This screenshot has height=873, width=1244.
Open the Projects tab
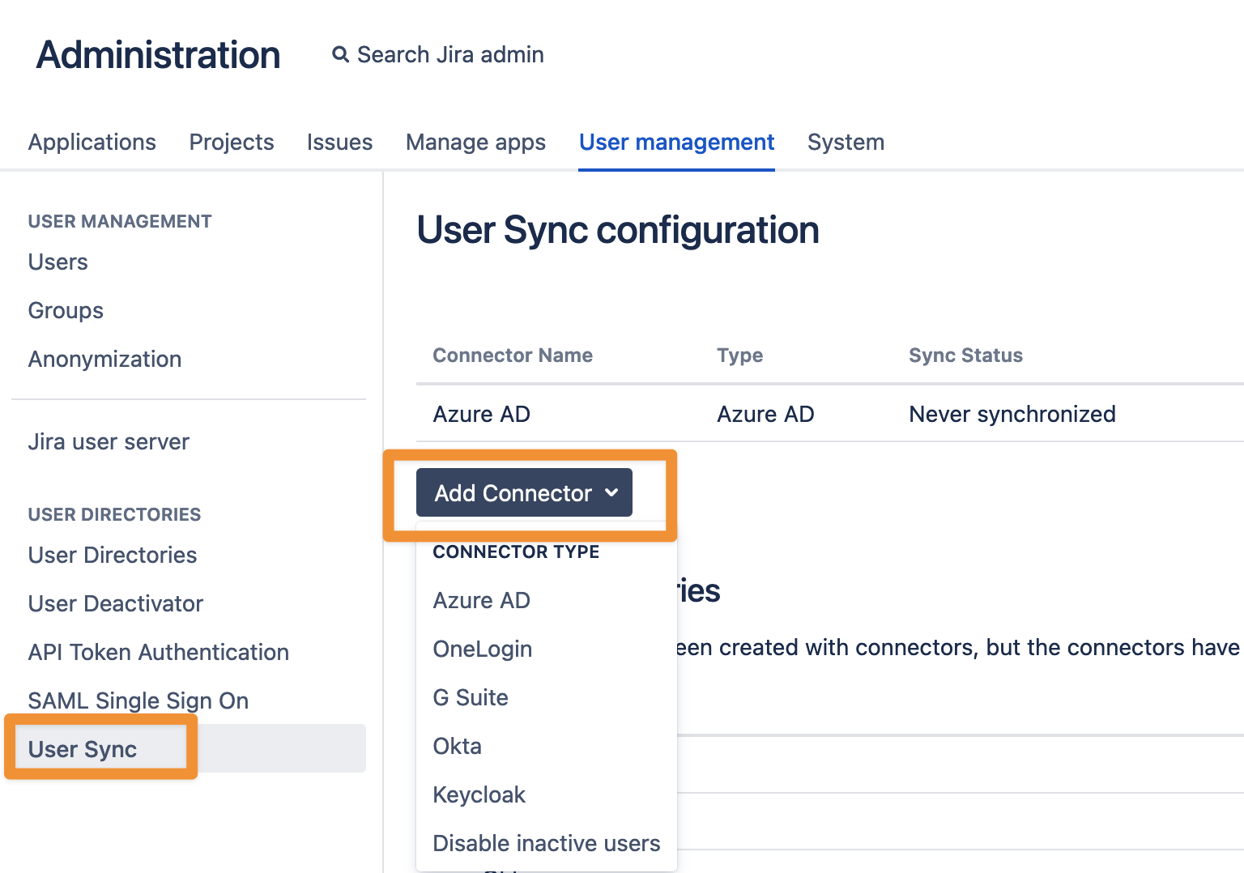pyautogui.click(x=232, y=142)
